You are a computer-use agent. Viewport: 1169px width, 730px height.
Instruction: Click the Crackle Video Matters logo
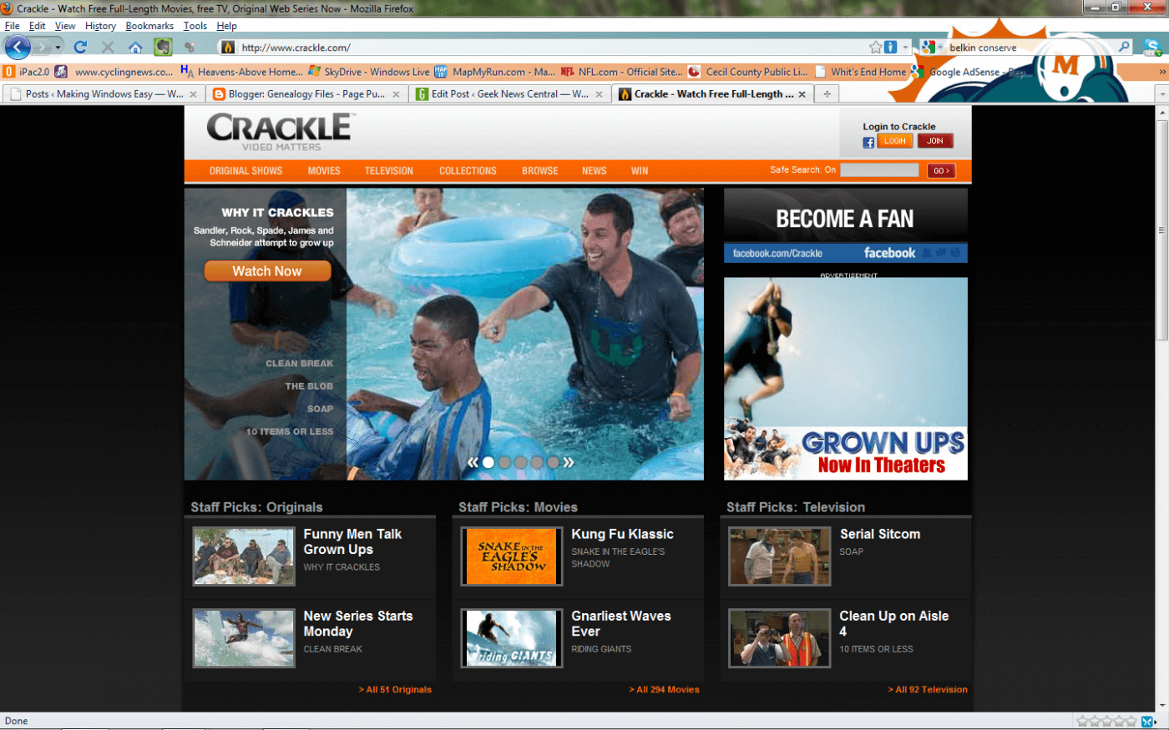[279, 133]
